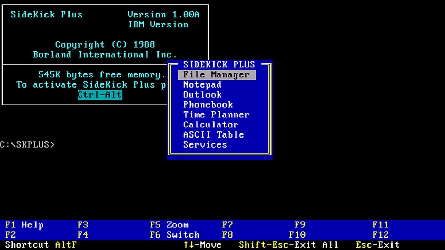The width and height of the screenshot is (445, 250).
Task: Click the F8 key label
Action: pyautogui.click(x=227, y=235)
